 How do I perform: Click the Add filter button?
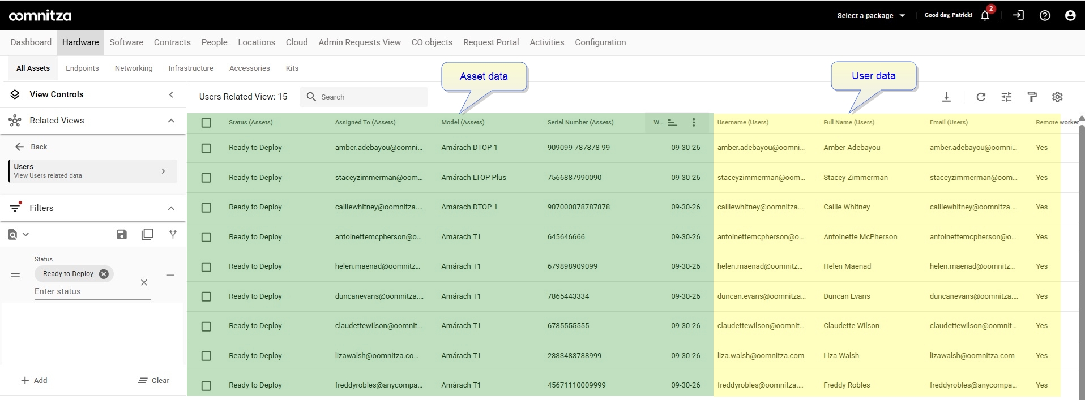34,381
